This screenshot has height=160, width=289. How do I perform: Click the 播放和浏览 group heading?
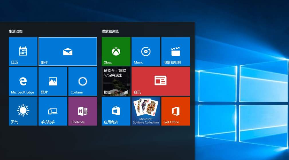[110, 31]
